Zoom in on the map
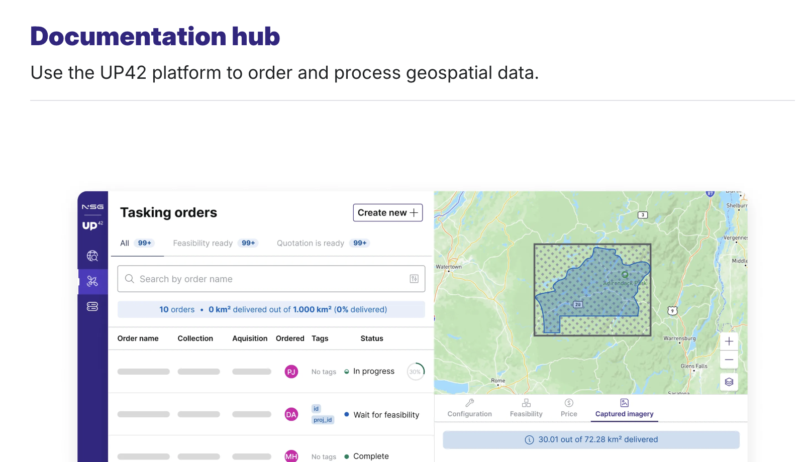This screenshot has height=462, width=804. [x=729, y=341]
